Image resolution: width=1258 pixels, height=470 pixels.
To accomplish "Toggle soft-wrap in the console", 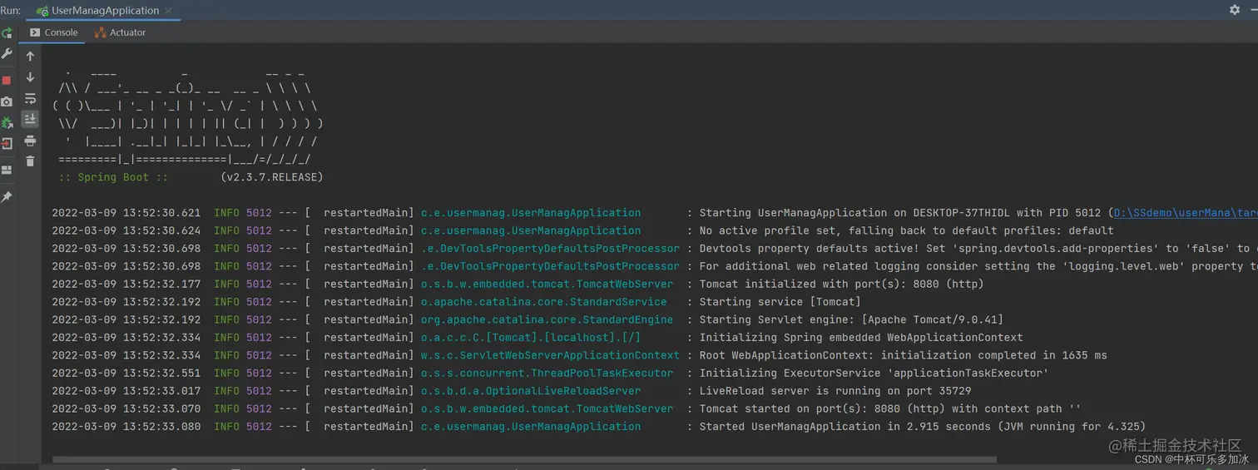I will point(30,99).
